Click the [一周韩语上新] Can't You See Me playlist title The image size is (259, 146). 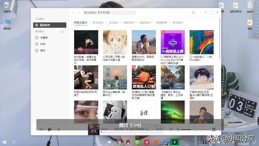pyautogui.click(x=172, y=60)
